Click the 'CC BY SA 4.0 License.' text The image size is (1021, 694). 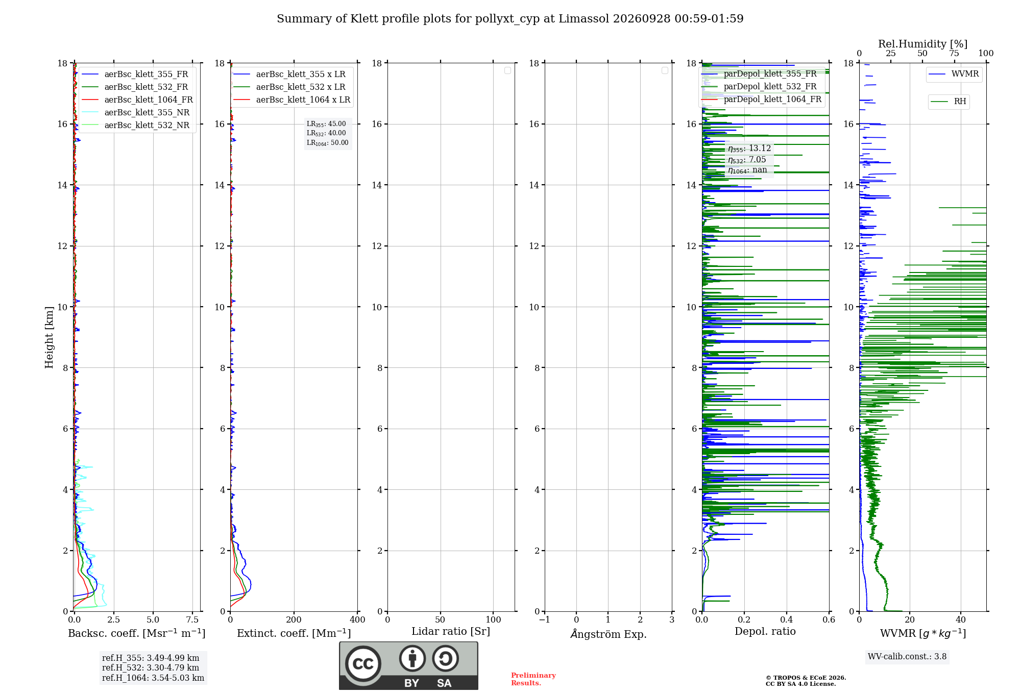pos(801,684)
